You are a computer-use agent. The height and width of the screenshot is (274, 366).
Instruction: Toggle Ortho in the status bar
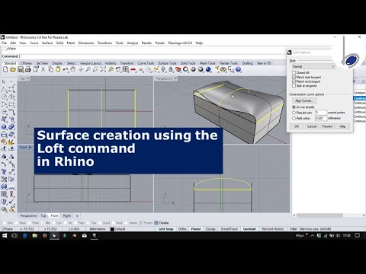tap(182, 229)
